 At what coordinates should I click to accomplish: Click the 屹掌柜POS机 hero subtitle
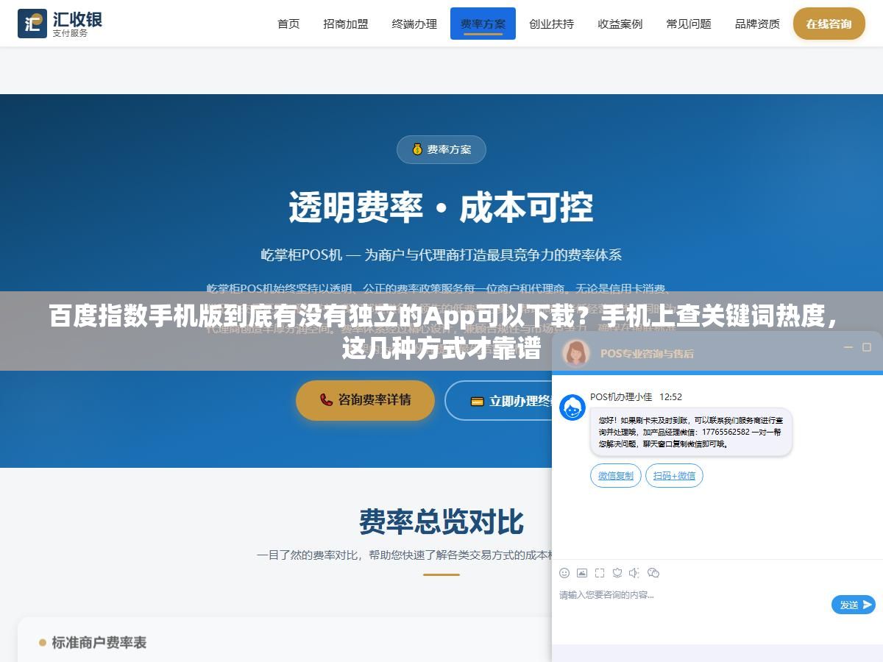point(441,255)
